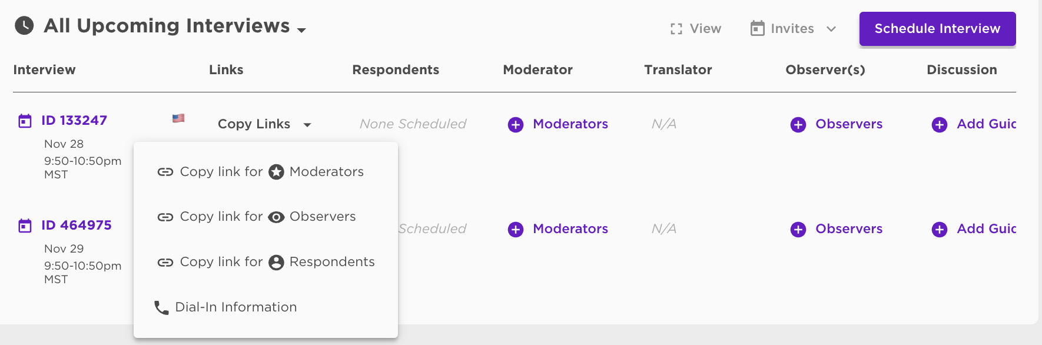This screenshot has width=1042, height=345.
Task: Click the Schedule Interview button
Action: [x=937, y=29]
